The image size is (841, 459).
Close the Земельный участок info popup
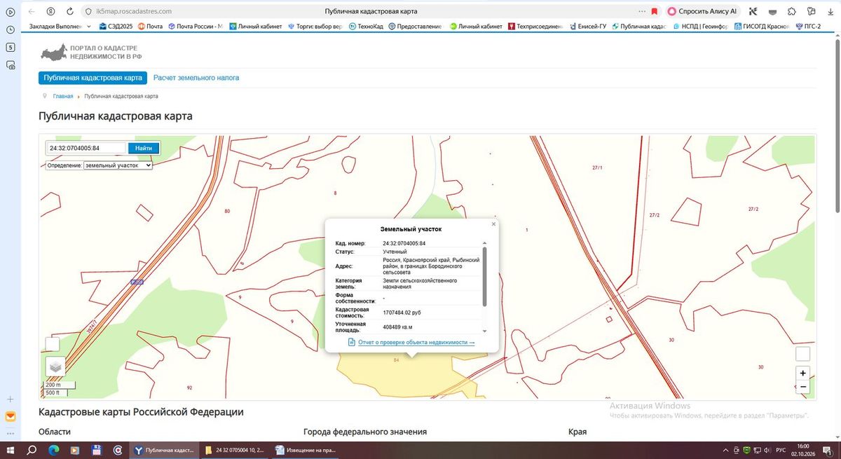[493, 224]
